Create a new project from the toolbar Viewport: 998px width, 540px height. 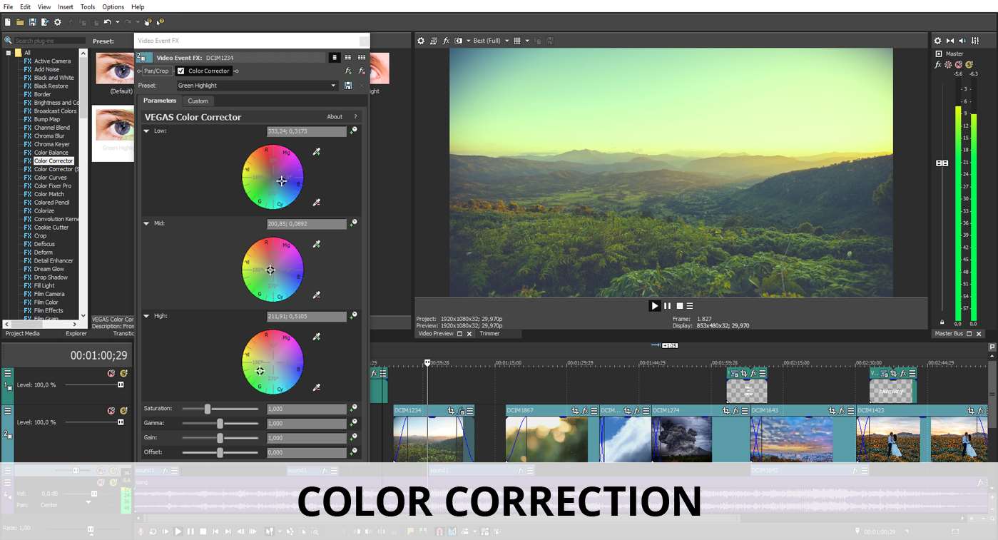[8, 22]
